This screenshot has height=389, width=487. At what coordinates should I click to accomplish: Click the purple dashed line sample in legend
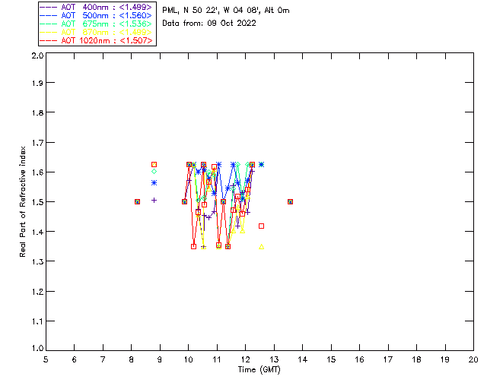(x=49, y=7)
